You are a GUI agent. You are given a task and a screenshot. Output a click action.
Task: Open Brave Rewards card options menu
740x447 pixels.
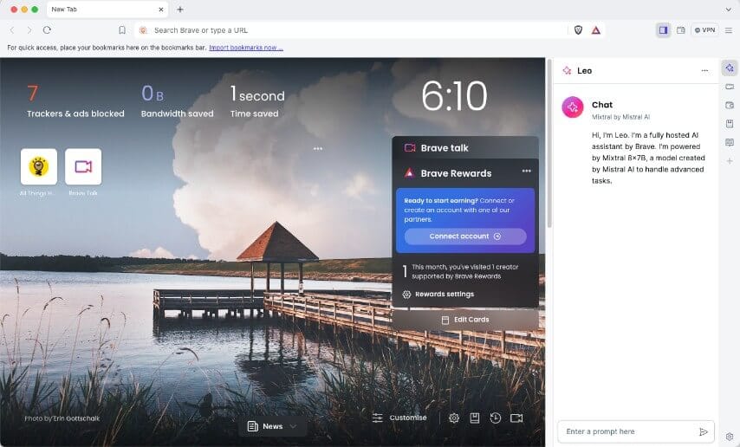pyautogui.click(x=526, y=171)
